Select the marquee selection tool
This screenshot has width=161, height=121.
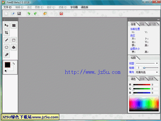(x=14, y=25)
